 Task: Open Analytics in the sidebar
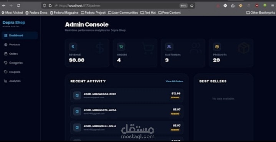pos(12,81)
